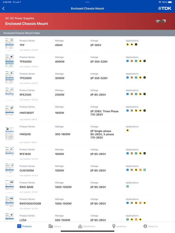Click the 'Enclosed Chassis Mount Index' header

22,33
